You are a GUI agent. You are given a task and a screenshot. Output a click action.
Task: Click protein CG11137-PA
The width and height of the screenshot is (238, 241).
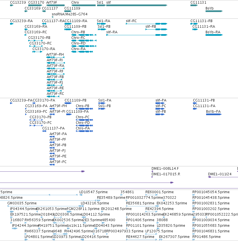(44, 131)
